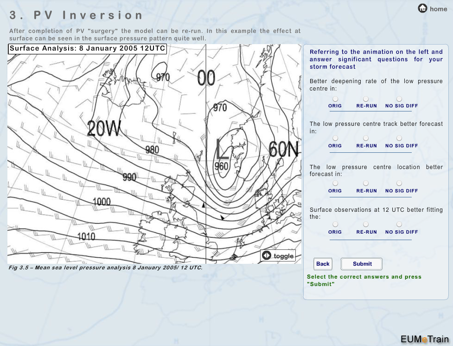Select ORIG for better deepening rate
Viewport: 453px width, 346px height.
[335, 99]
